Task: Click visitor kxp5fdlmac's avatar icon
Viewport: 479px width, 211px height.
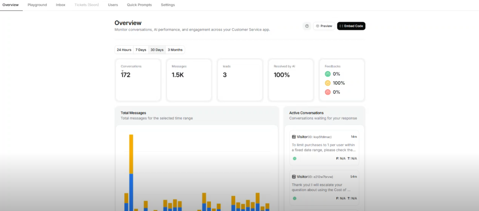Action: coord(294,137)
